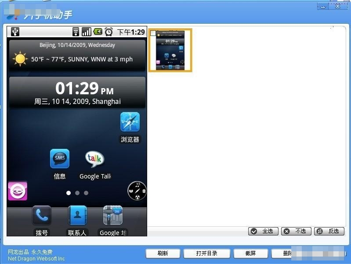Switch to second home screen page dot
This screenshot has width=351, height=264.
point(77,193)
